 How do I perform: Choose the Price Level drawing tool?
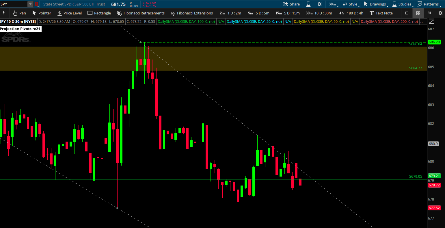(70, 13)
